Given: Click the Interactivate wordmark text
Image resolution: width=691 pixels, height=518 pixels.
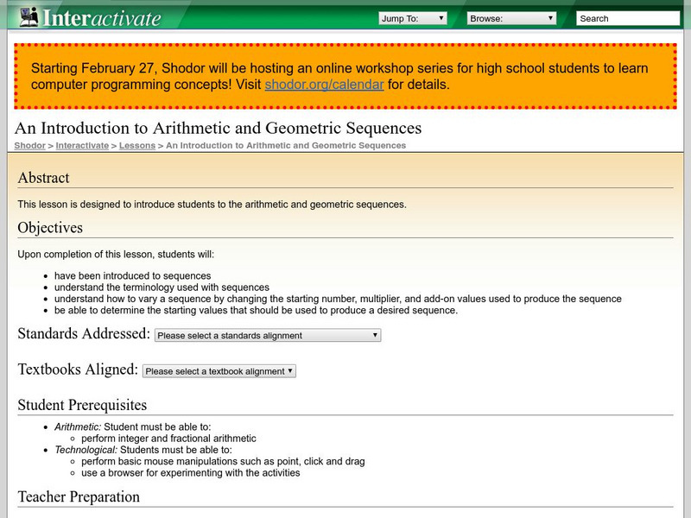Looking at the screenshot, I should coord(102,18).
